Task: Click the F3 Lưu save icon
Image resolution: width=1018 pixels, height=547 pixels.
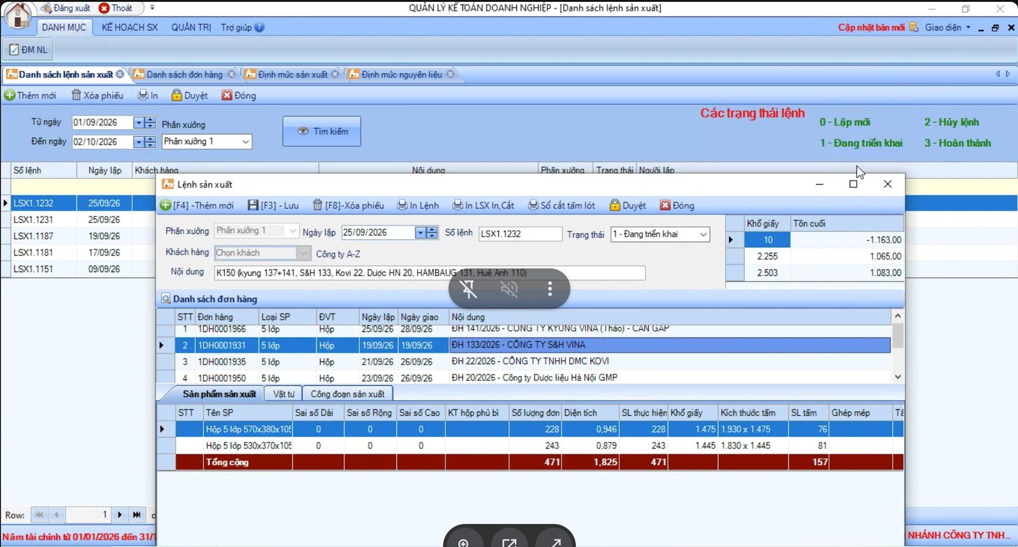Action: [x=253, y=205]
